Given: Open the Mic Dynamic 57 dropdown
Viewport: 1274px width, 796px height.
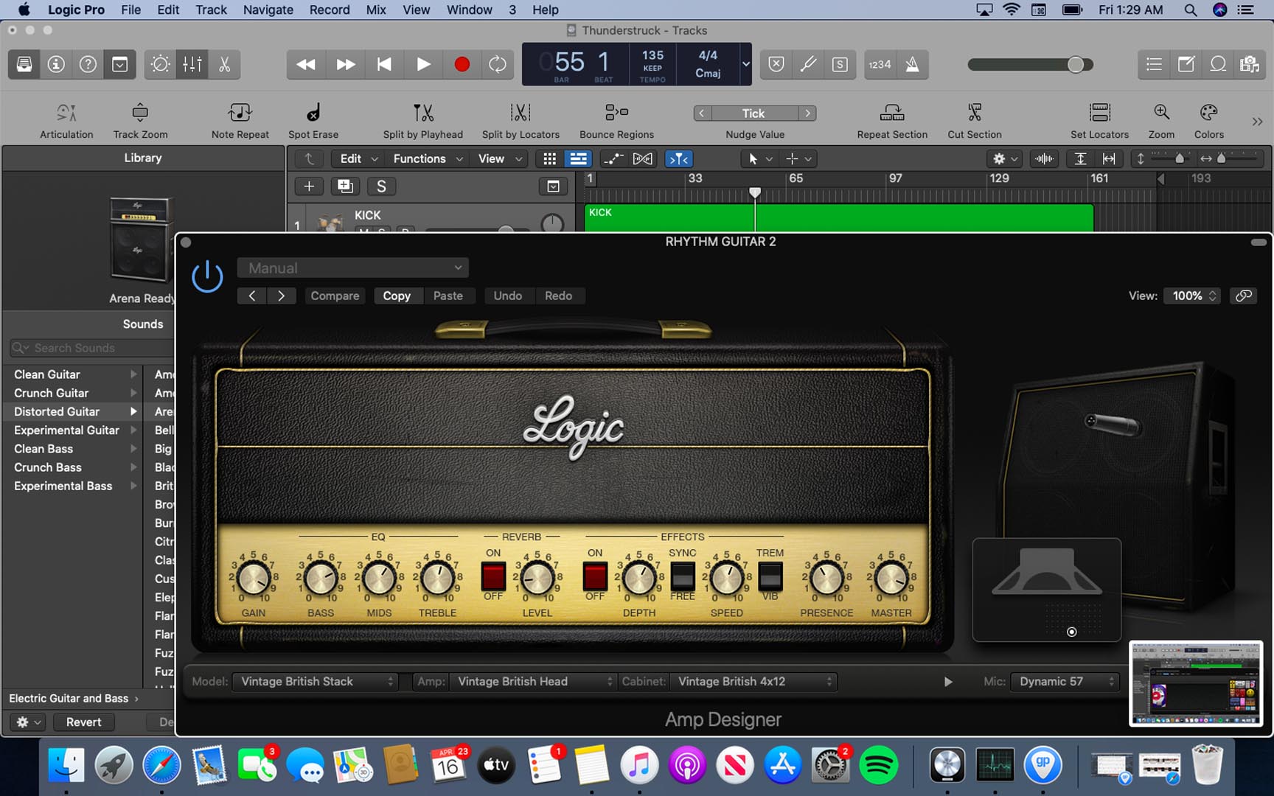Looking at the screenshot, I should coord(1065,682).
